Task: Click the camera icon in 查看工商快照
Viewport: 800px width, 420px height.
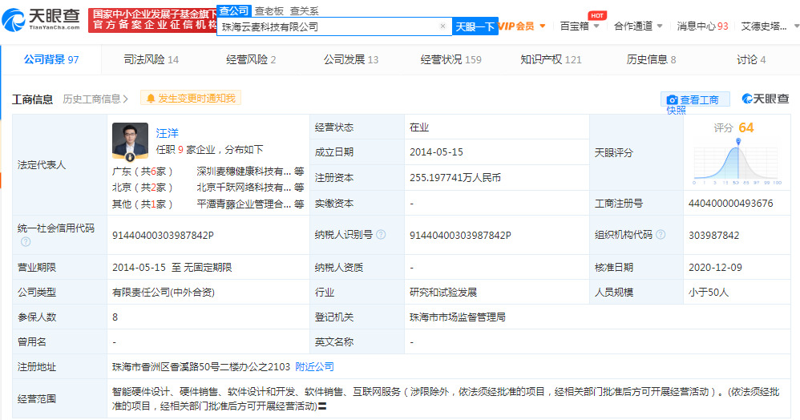Action: pos(673,100)
